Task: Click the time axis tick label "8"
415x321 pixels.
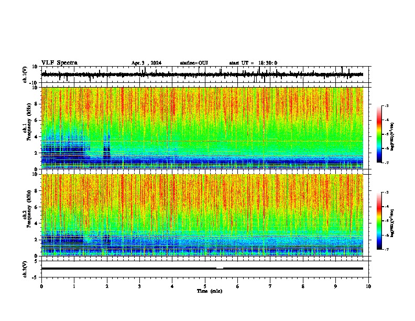Action: [x=303, y=286]
